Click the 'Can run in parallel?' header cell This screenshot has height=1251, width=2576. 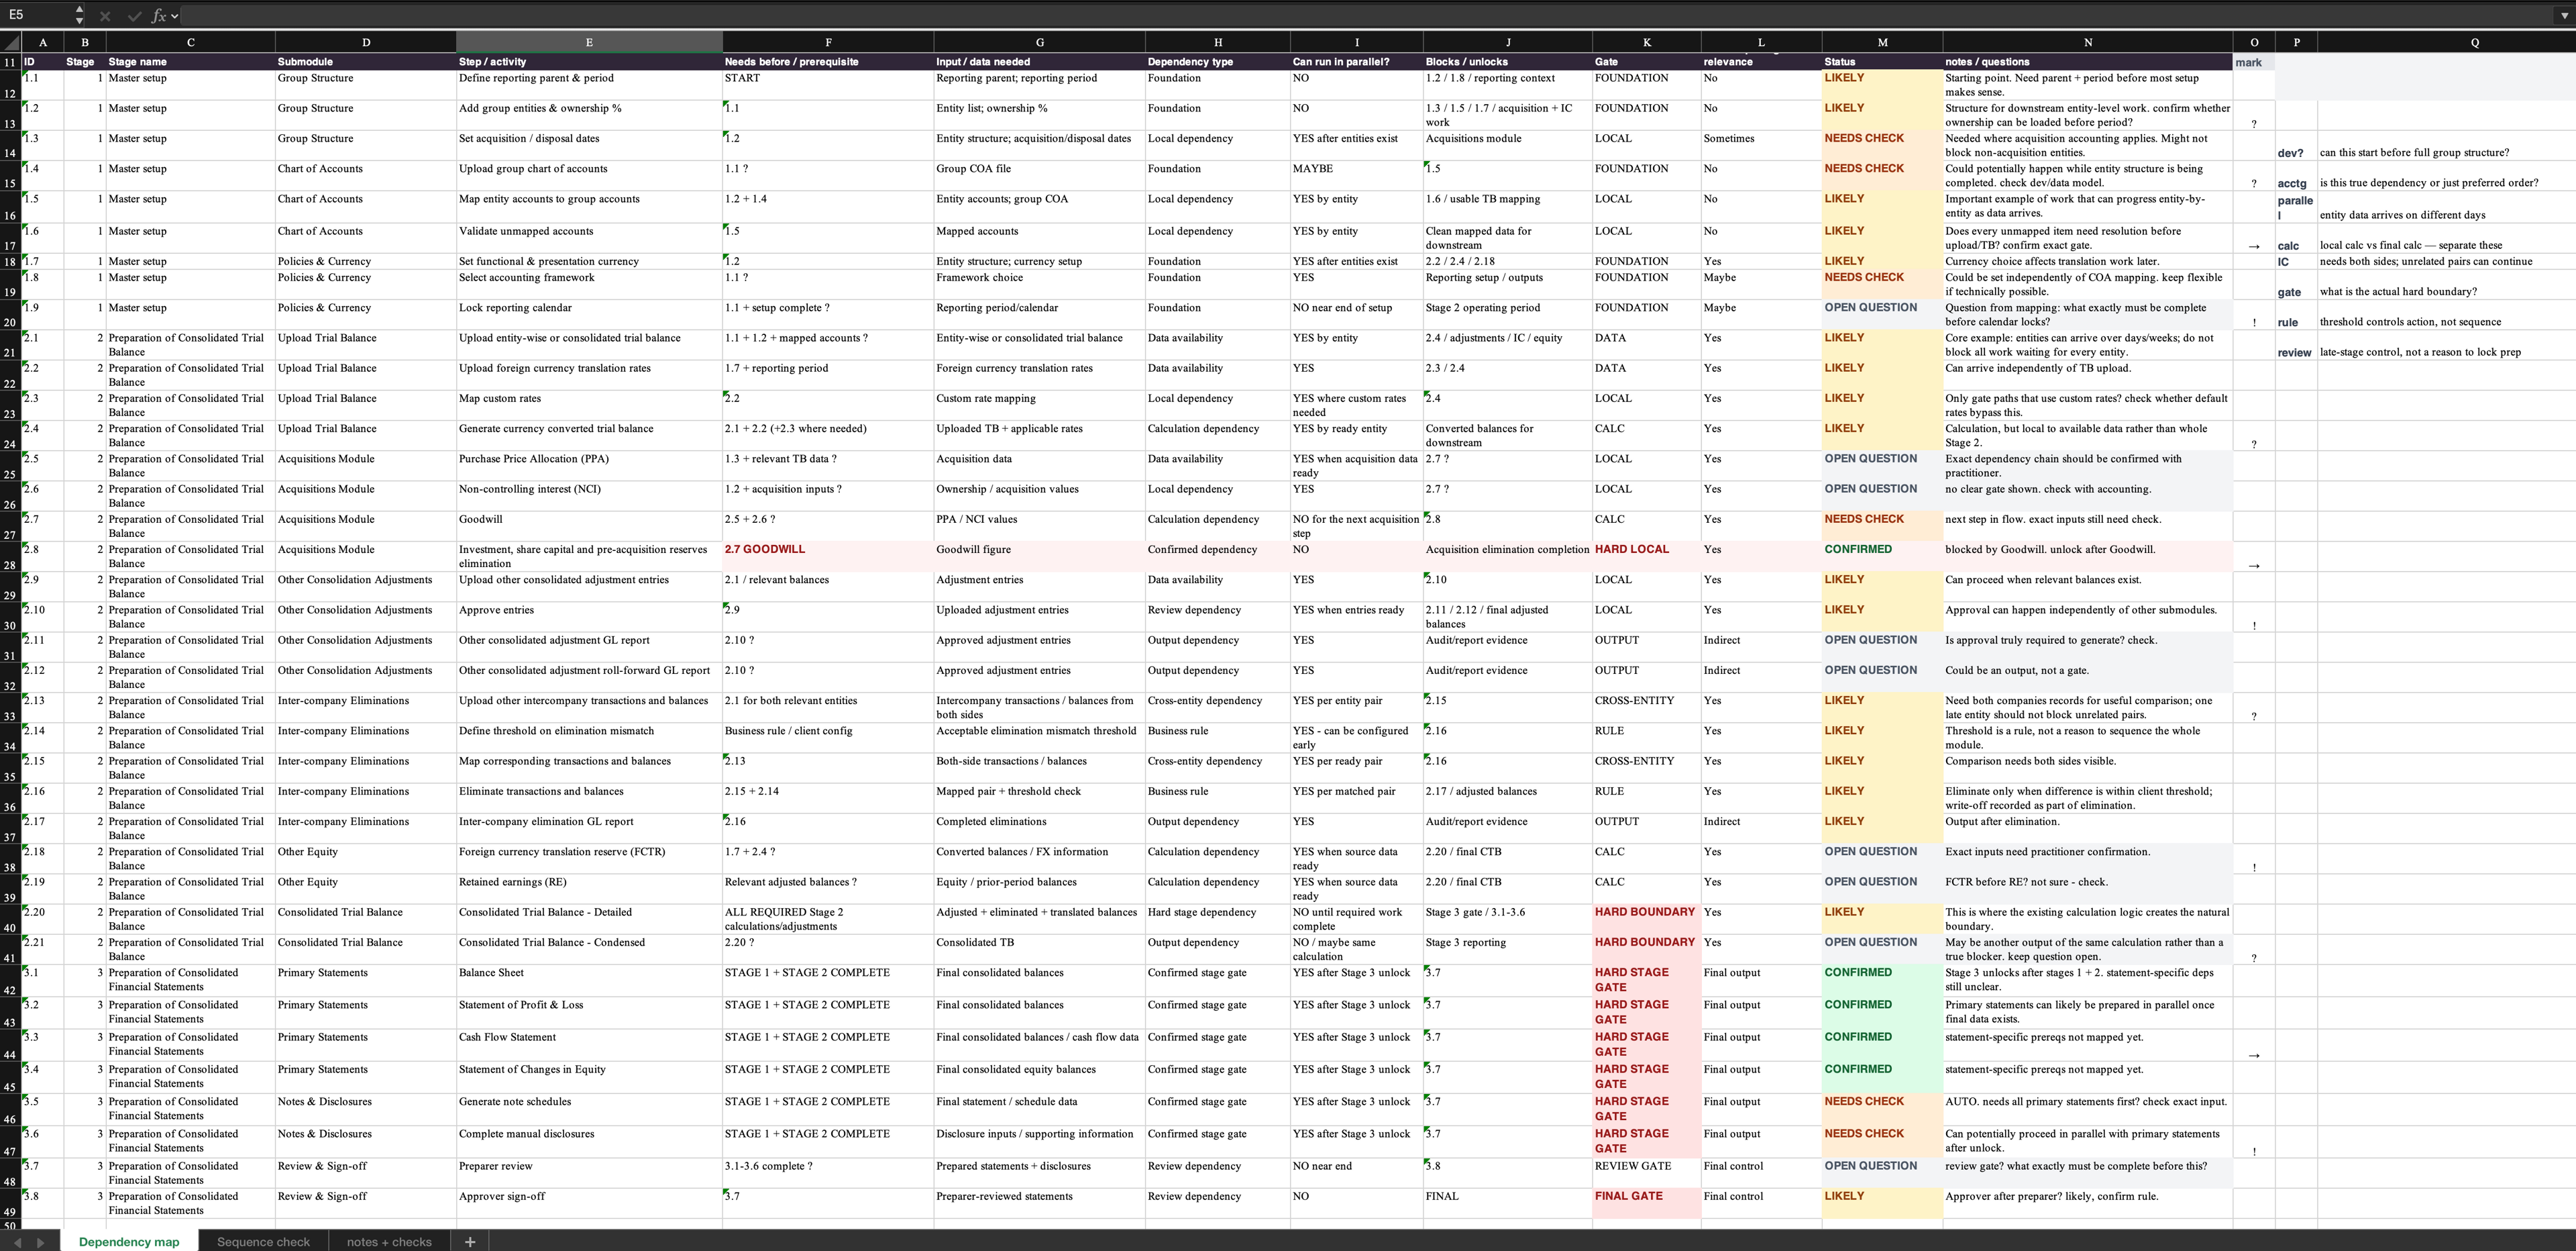tap(1356, 62)
